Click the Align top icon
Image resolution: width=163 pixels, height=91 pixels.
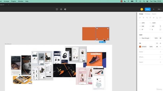click(x=150, y=18)
